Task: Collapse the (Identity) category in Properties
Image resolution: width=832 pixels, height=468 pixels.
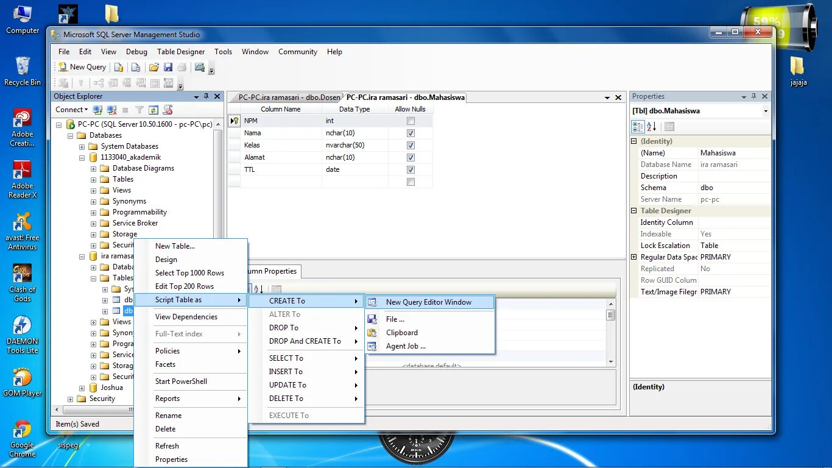Action: point(634,141)
